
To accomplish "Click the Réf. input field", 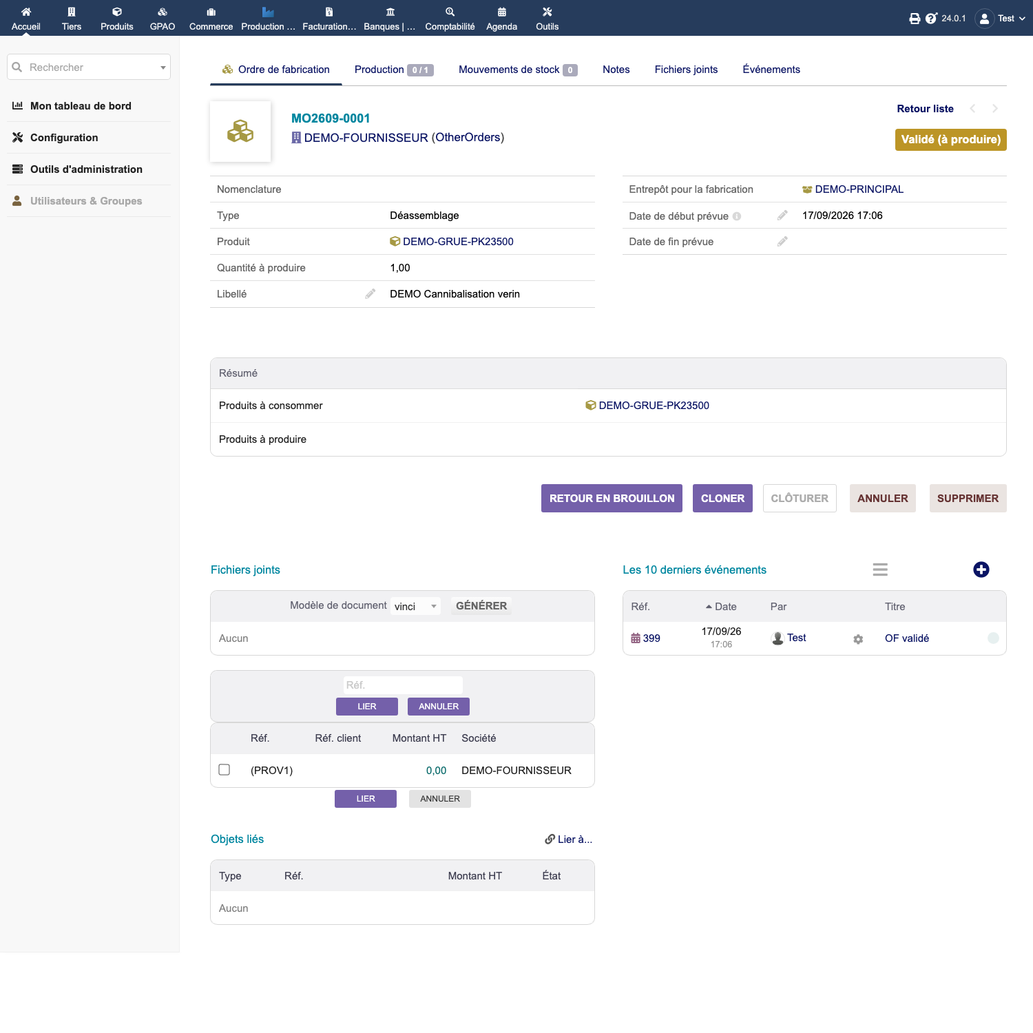I will pos(403,685).
